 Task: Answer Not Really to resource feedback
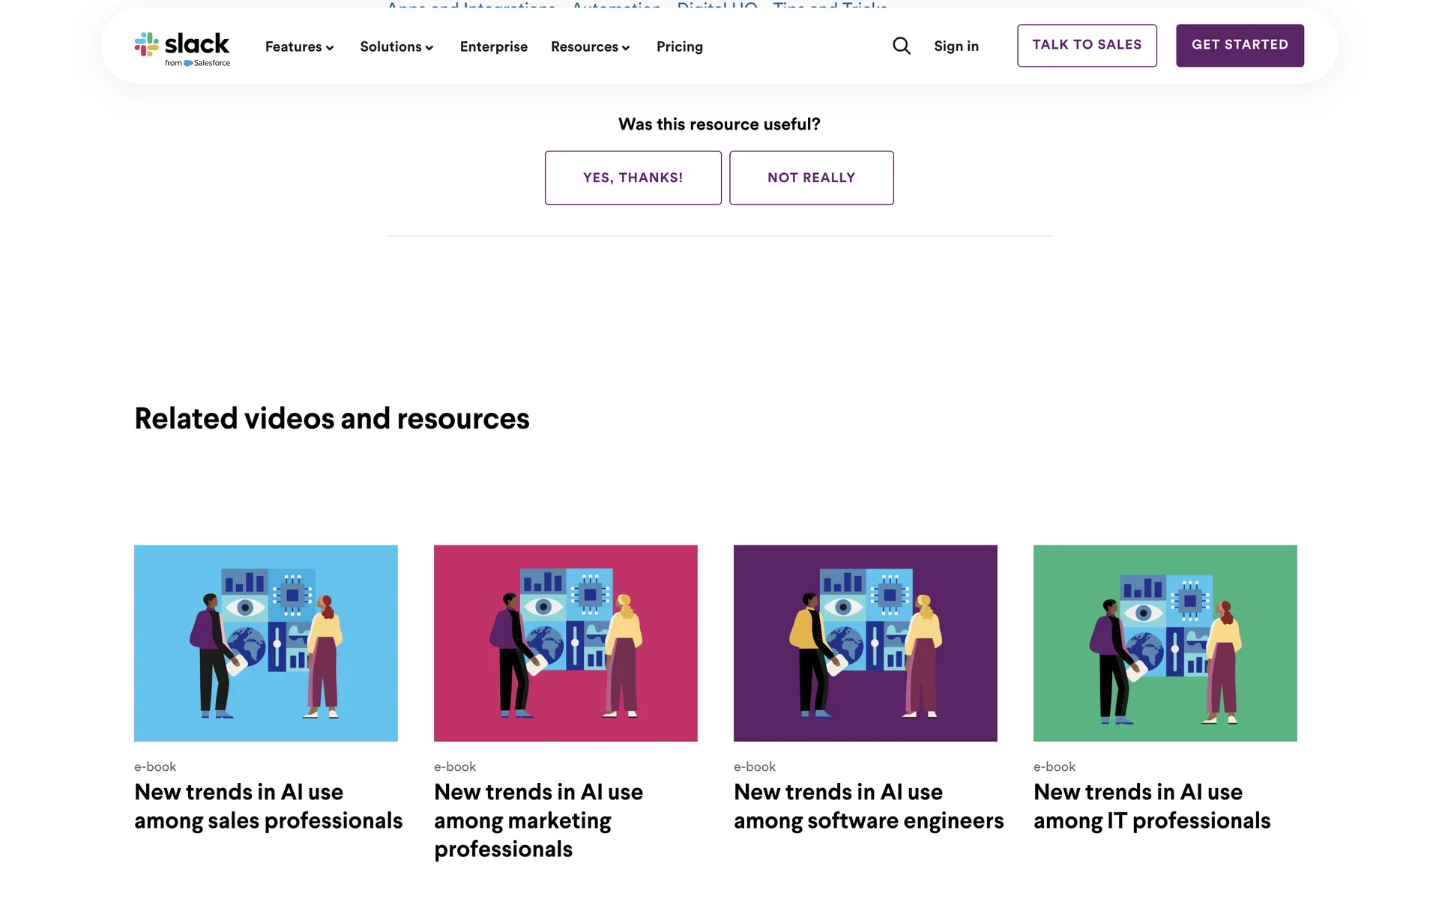coord(811,178)
